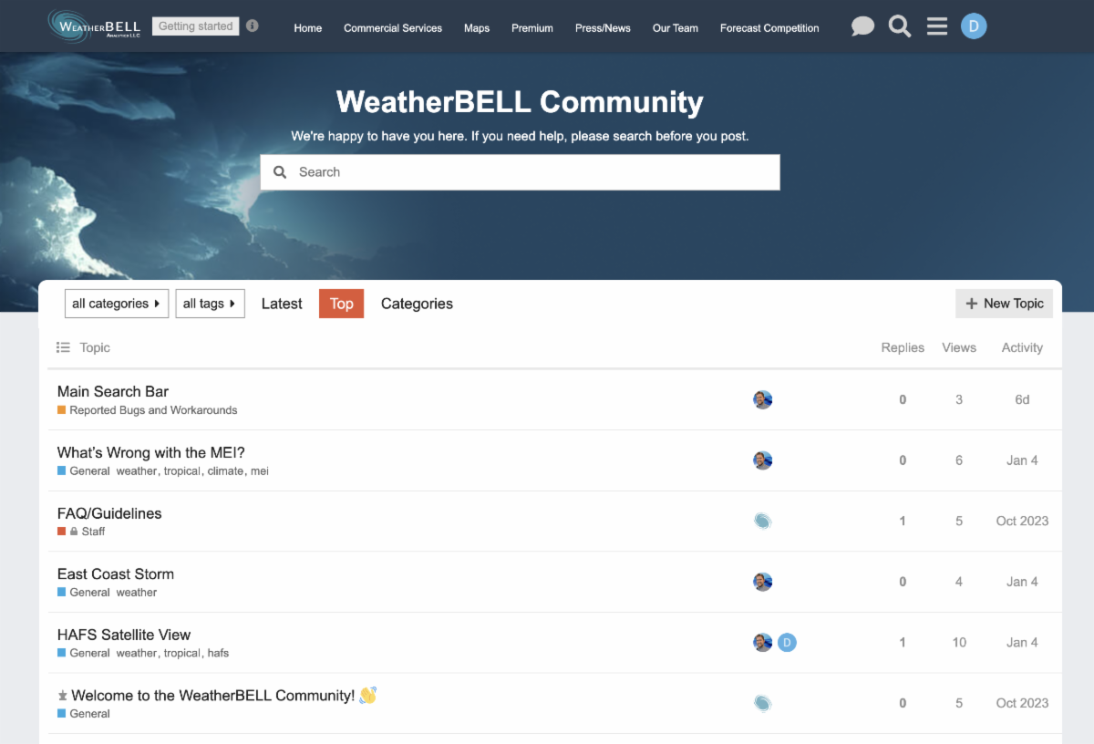Open search via magnifying glass in header
1094x744 pixels.
click(x=900, y=26)
